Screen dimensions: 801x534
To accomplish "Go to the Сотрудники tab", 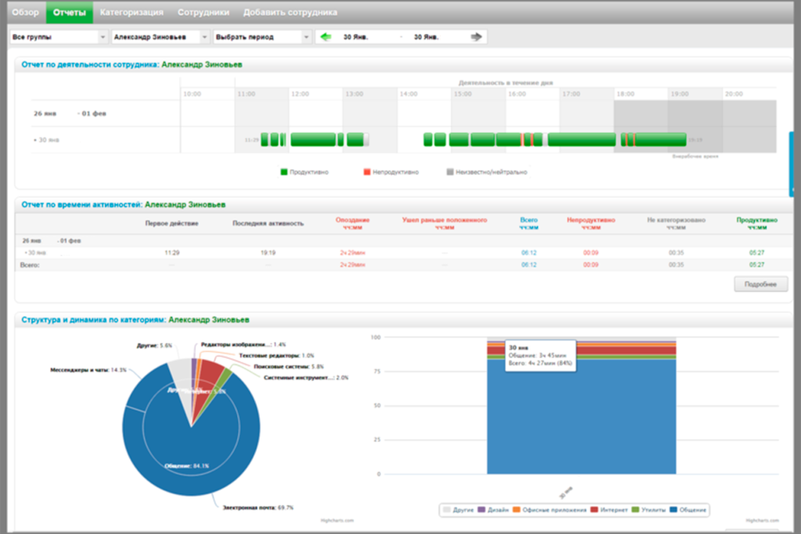I will (x=203, y=13).
